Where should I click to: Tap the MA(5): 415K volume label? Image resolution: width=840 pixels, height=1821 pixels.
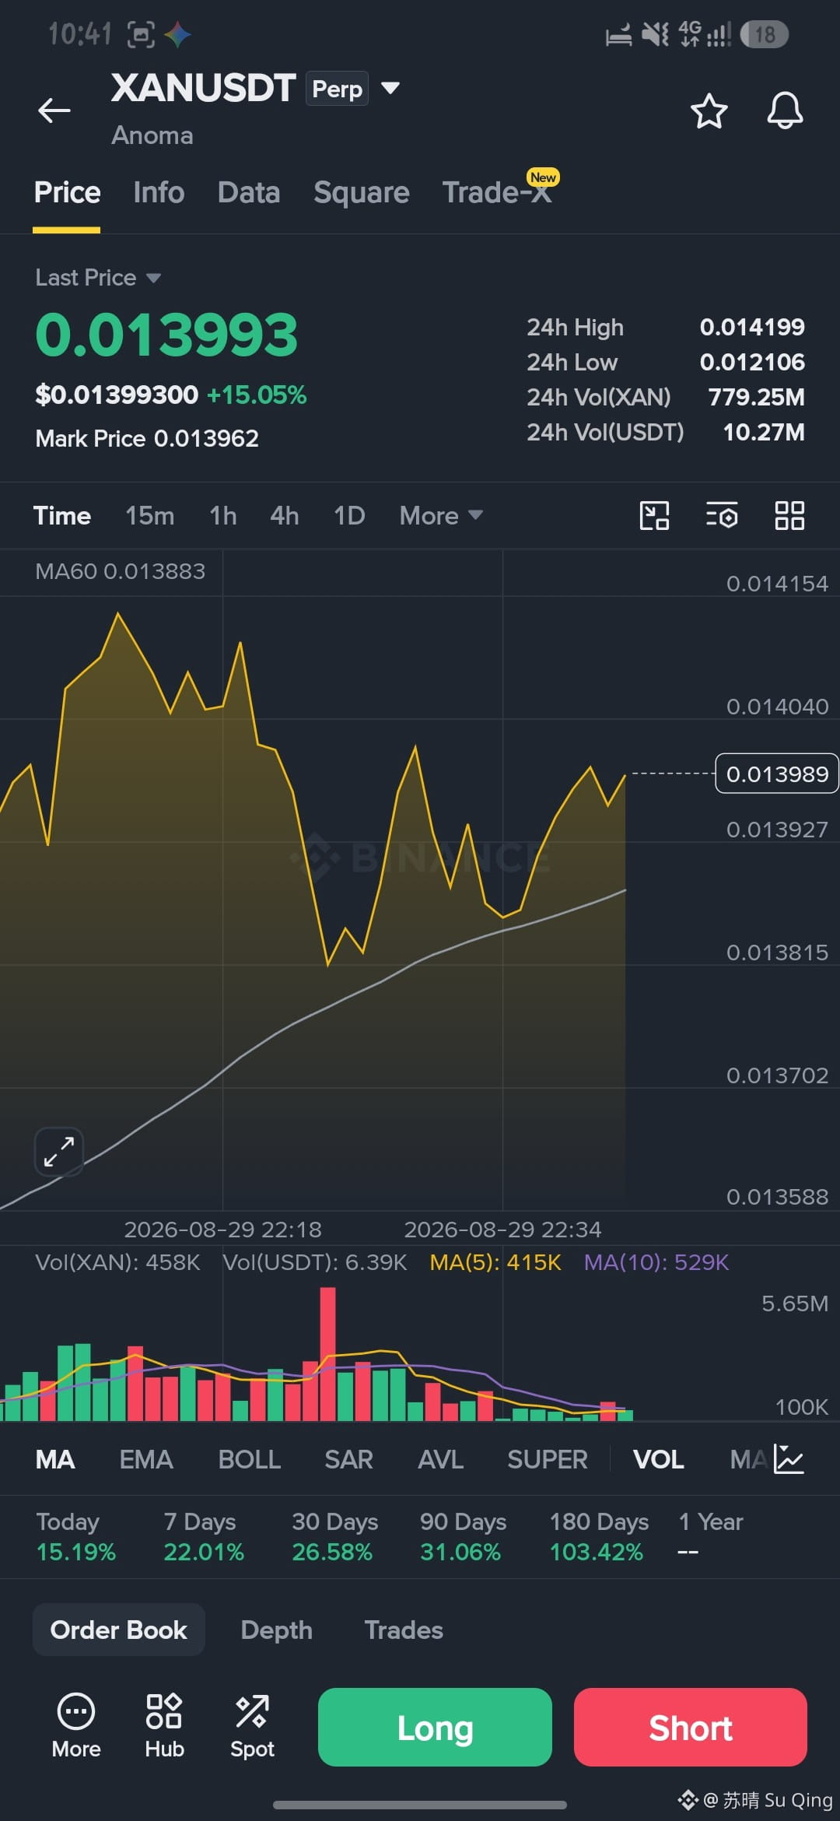(495, 1262)
